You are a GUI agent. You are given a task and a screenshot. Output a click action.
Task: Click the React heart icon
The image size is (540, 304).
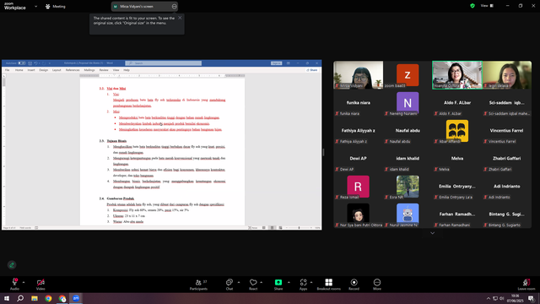pyautogui.click(x=253, y=282)
